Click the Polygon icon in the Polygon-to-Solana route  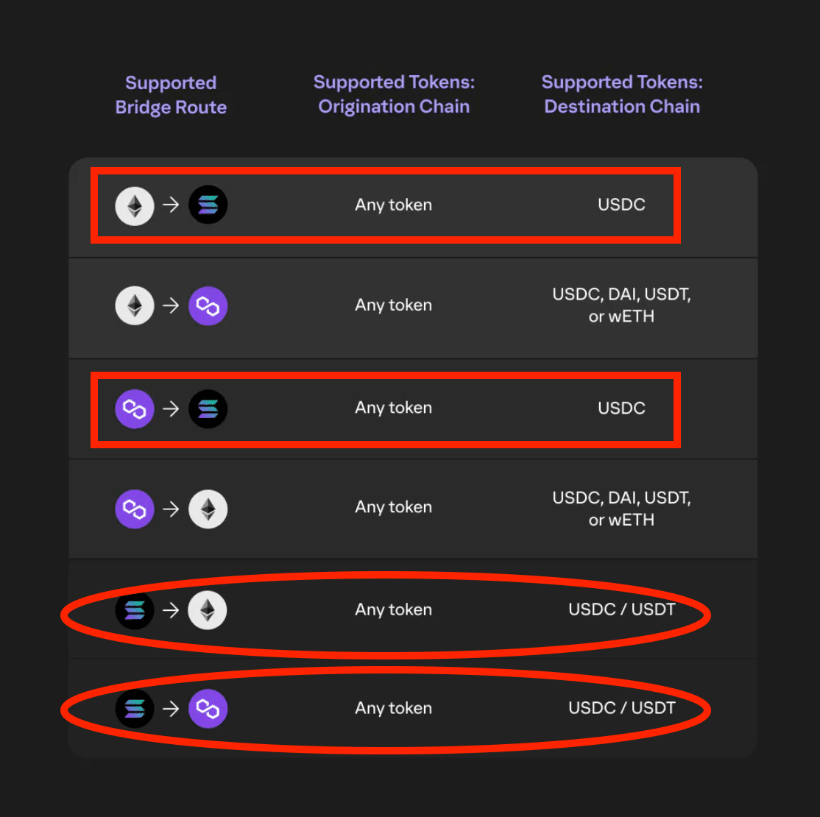pyautogui.click(x=135, y=409)
